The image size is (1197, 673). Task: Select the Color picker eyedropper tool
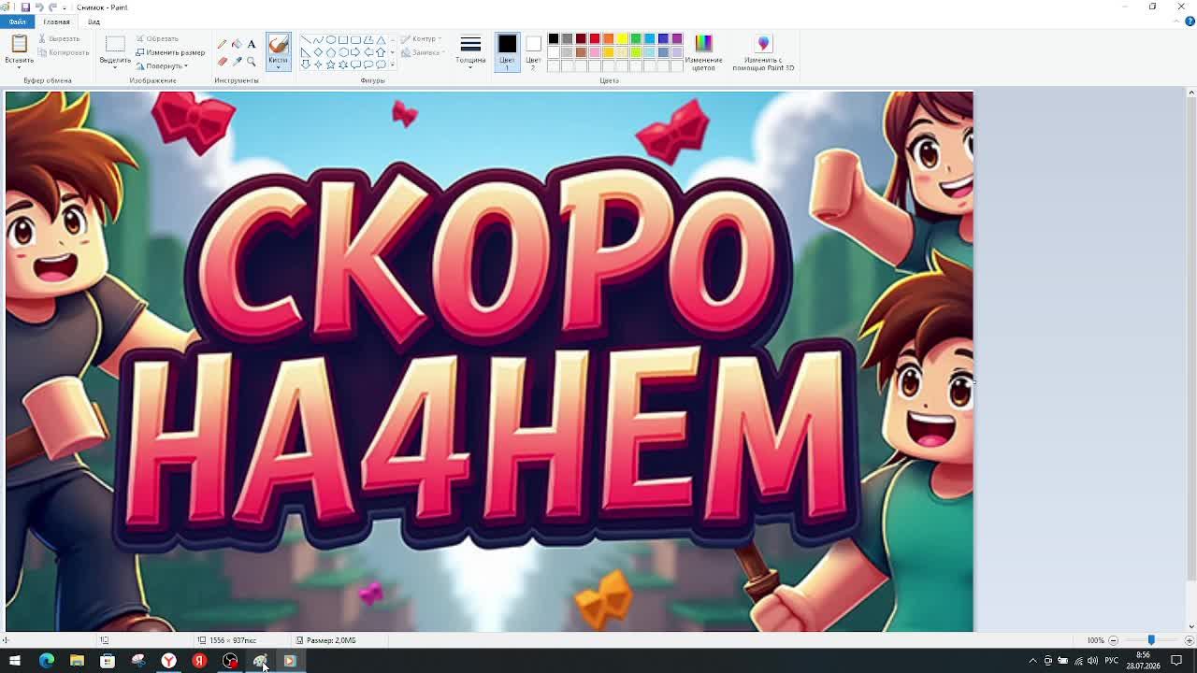(237, 61)
